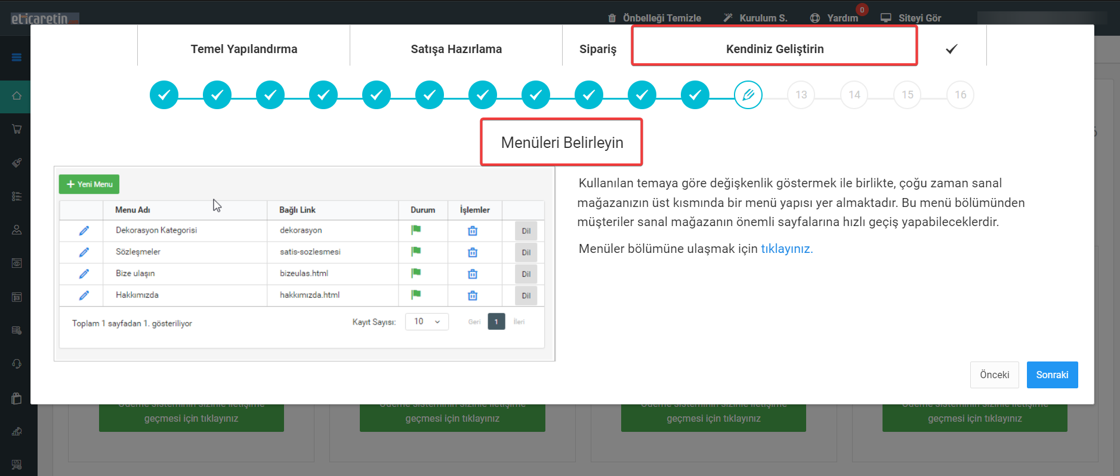The width and height of the screenshot is (1120, 476).
Task: Switch to Satışa Hazırlama tab
Action: [x=456, y=49]
